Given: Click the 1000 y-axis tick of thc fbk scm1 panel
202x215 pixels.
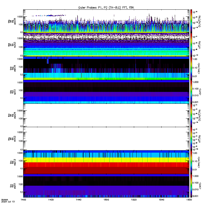Looking at the screenshot, I should 20,177.
